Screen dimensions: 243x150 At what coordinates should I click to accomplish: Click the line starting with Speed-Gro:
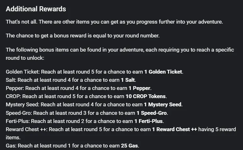[x=87, y=113]
